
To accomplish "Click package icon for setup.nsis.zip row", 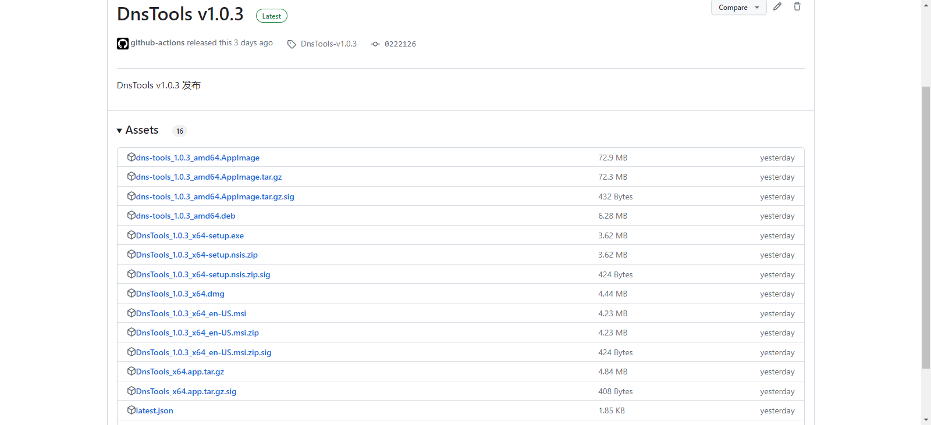I will [x=132, y=254].
